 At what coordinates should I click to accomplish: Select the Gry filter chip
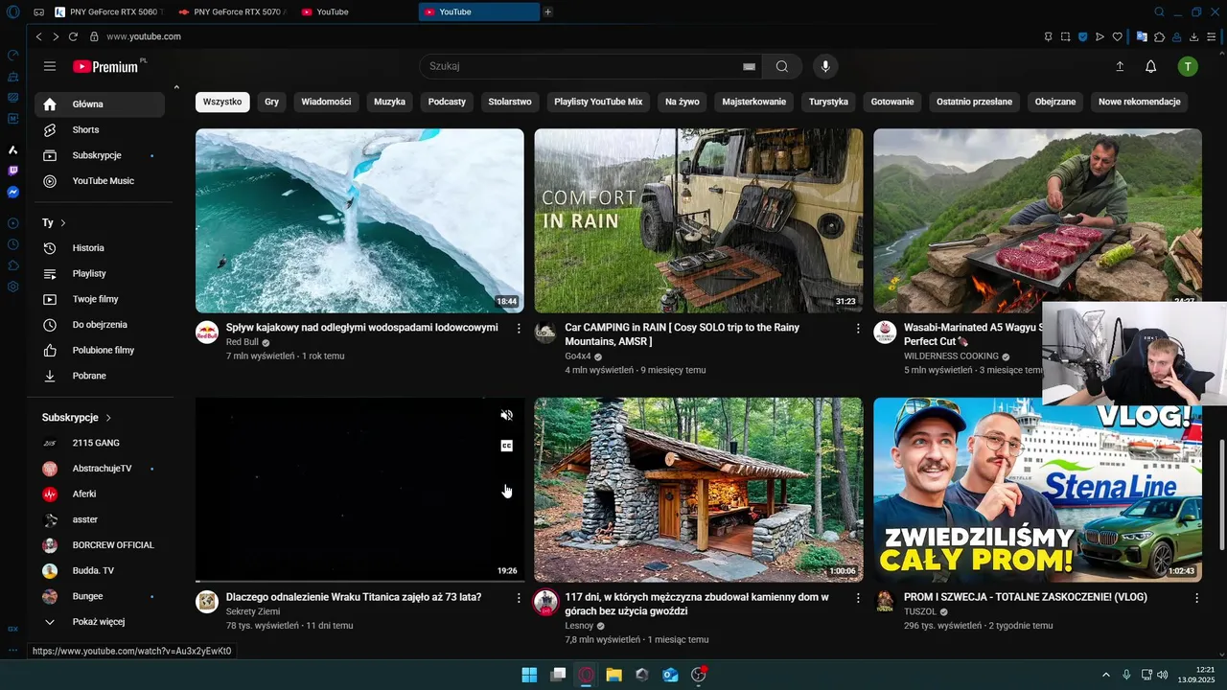click(x=272, y=102)
